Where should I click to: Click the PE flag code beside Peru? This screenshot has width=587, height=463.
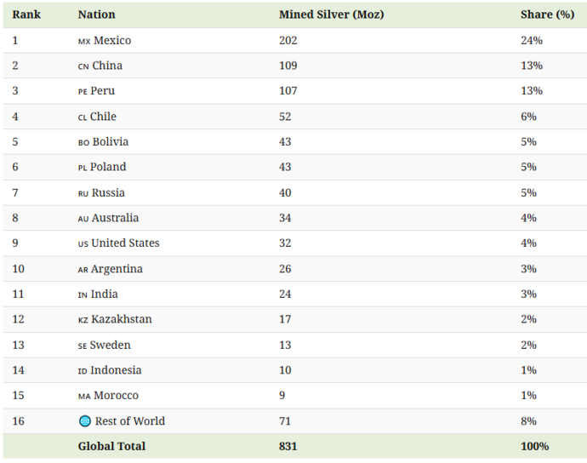(x=83, y=91)
